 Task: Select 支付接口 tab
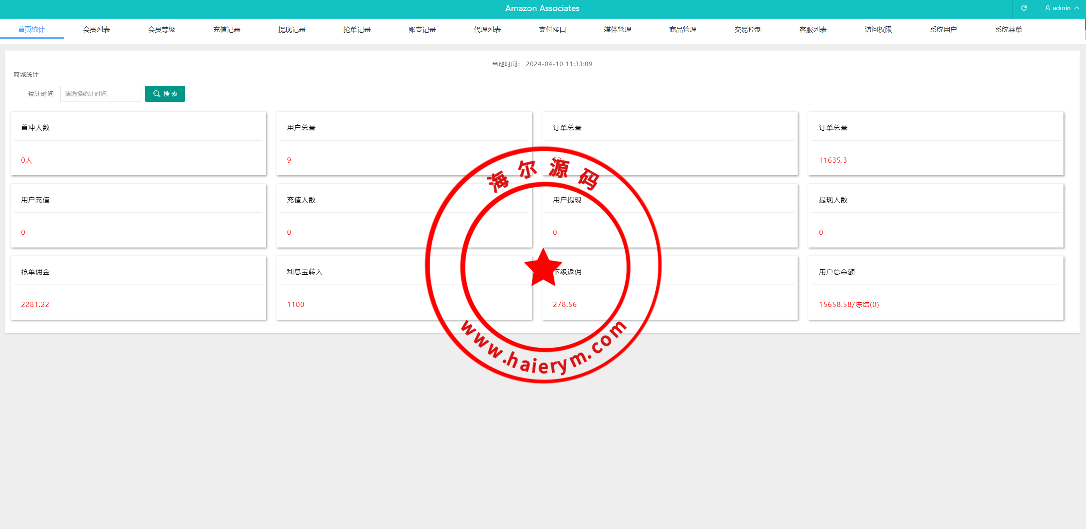552,29
